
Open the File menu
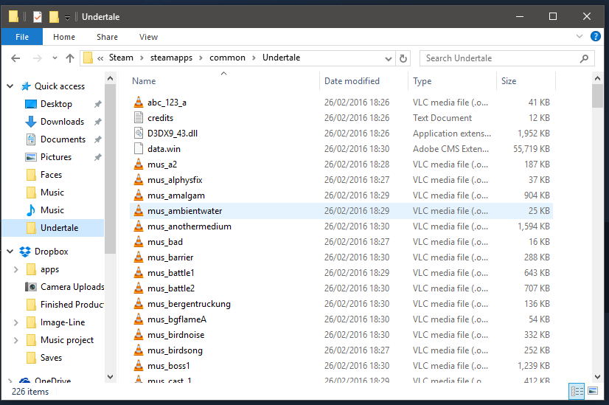tap(22, 37)
